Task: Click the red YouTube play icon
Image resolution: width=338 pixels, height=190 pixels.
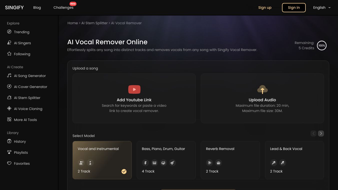Action: tap(134, 89)
